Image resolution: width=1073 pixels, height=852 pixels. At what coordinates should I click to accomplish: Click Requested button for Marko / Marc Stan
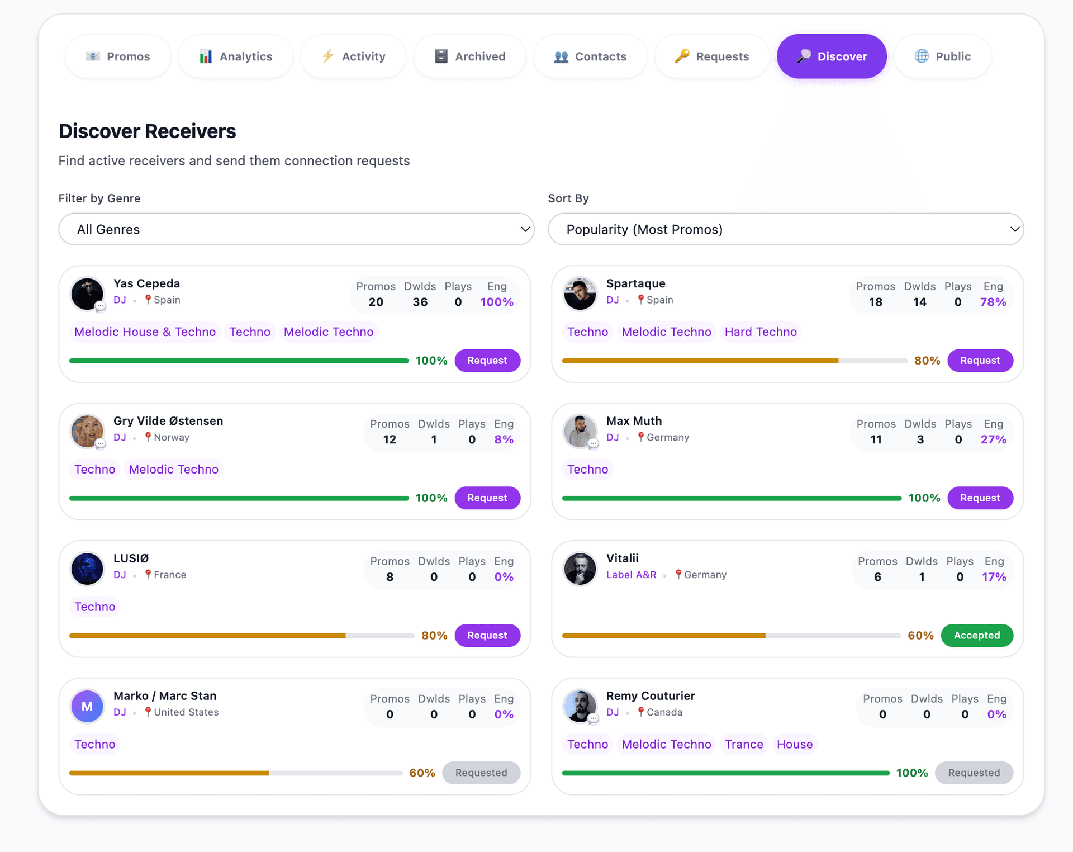tap(481, 773)
